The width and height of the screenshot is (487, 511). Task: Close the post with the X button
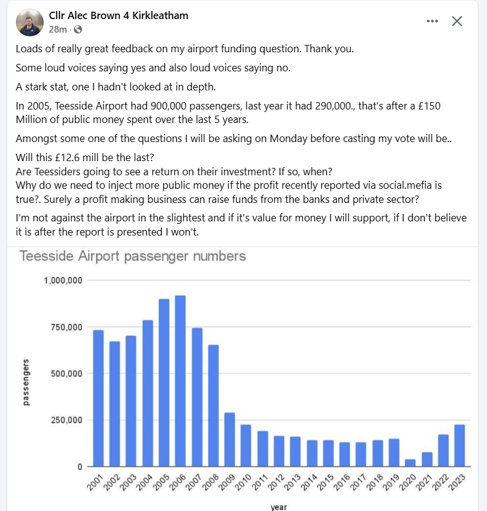pyautogui.click(x=457, y=21)
